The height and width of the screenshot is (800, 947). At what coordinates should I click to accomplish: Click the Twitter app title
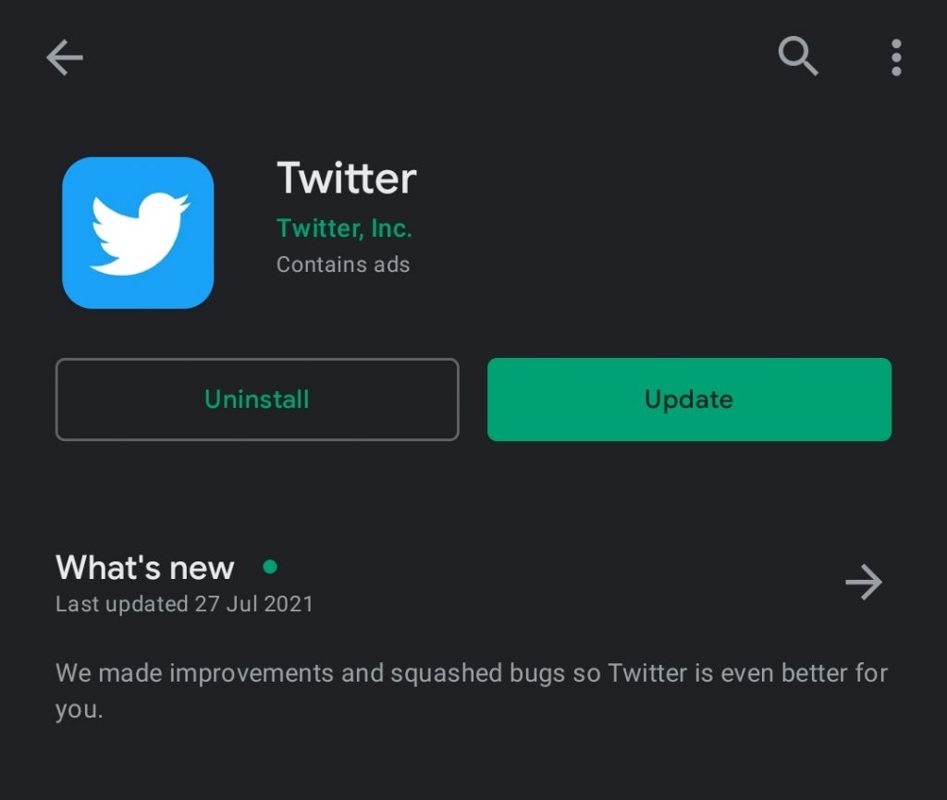pyautogui.click(x=347, y=178)
